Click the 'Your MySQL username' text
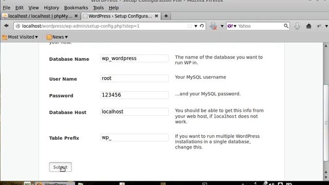The height and width of the screenshot is (185, 329). pos(200,77)
